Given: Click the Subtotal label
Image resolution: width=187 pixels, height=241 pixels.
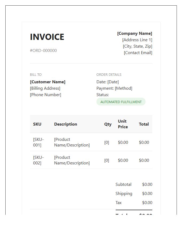Looking at the screenshot, I should 123,184.
